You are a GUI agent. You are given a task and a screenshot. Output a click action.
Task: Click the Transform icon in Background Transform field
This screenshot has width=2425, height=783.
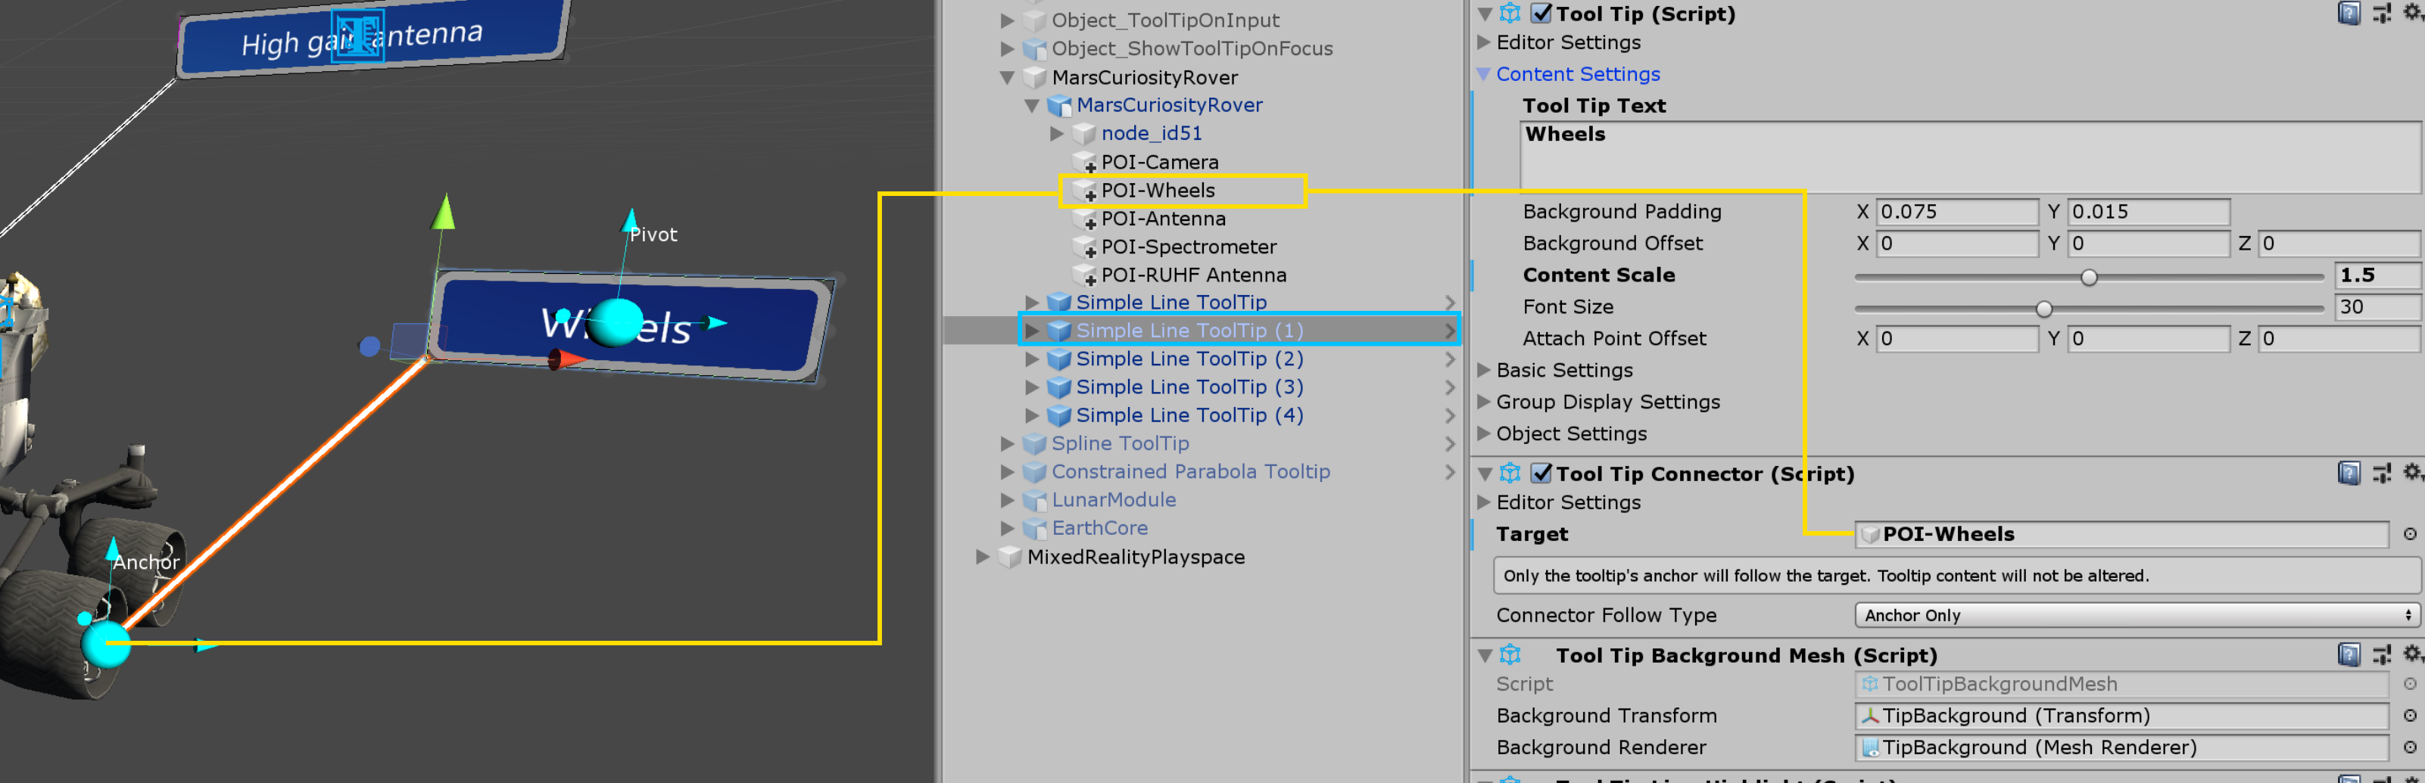[x=1869, y=715]
